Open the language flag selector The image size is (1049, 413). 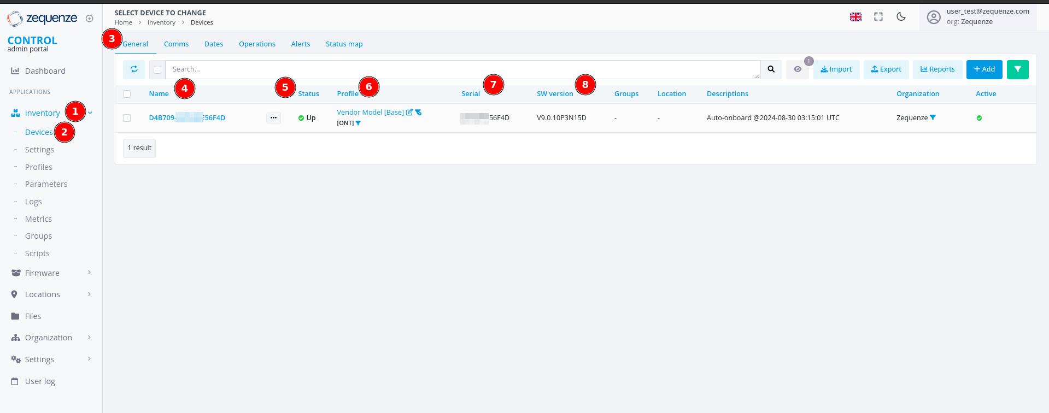point(855,17)
